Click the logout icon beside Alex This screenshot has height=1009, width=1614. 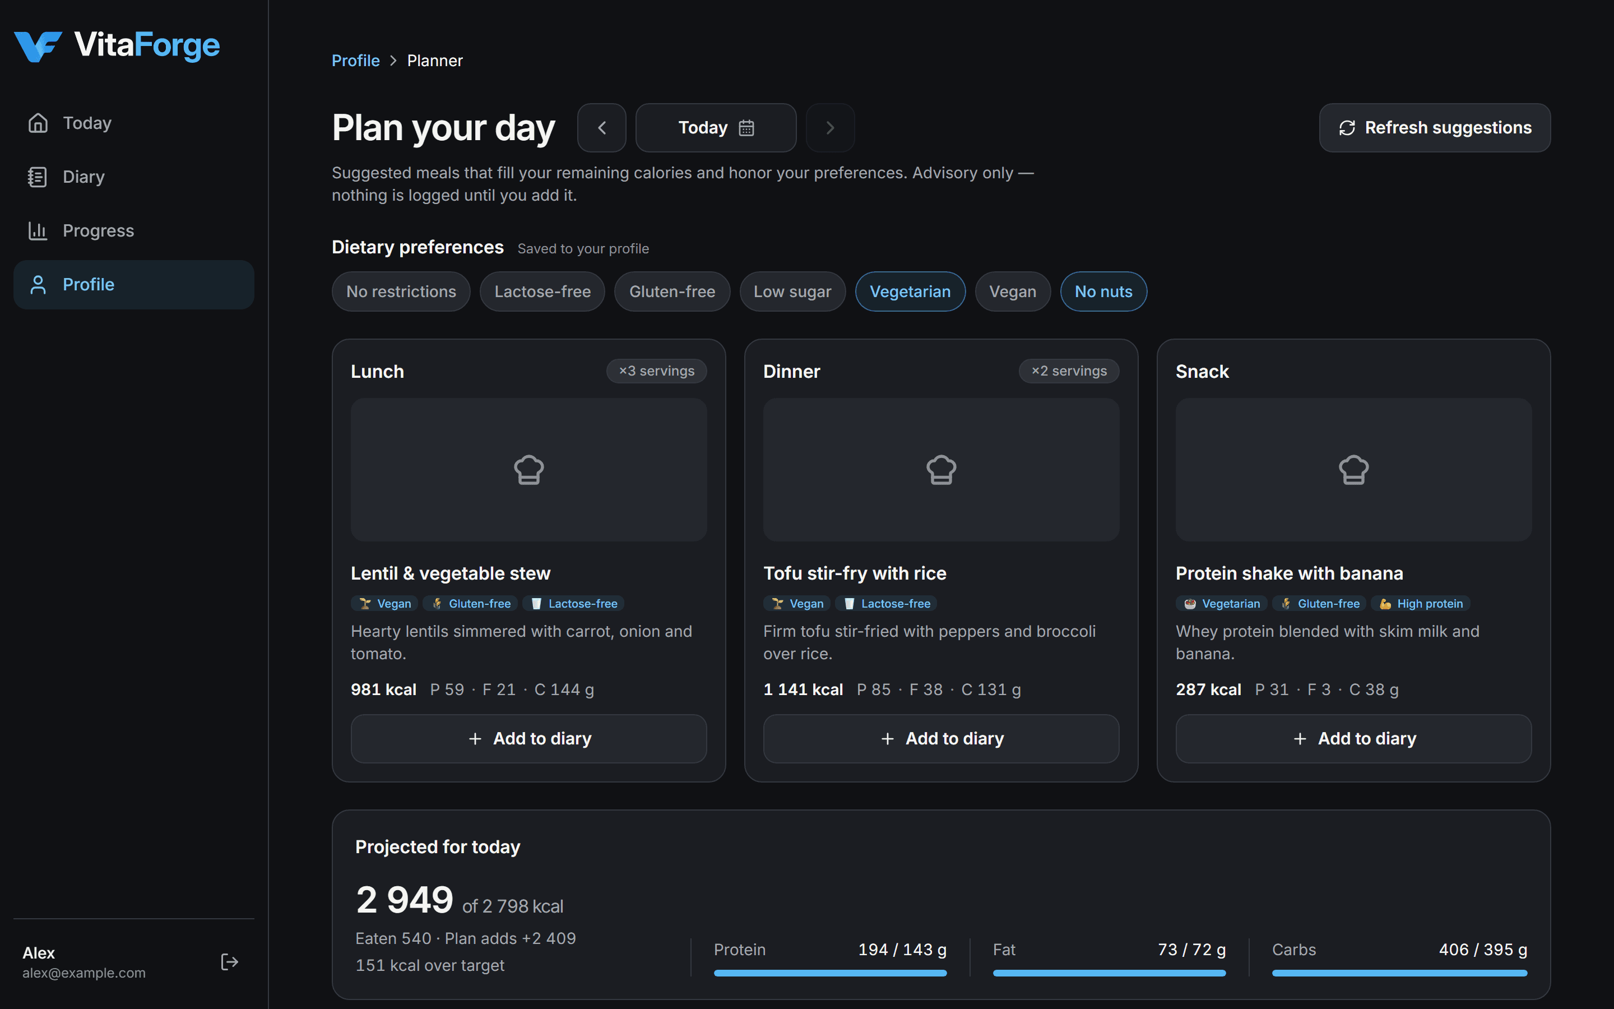[229, 961]
